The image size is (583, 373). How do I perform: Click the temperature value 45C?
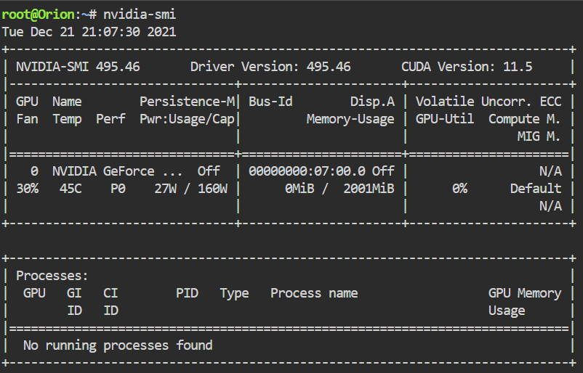71,189
